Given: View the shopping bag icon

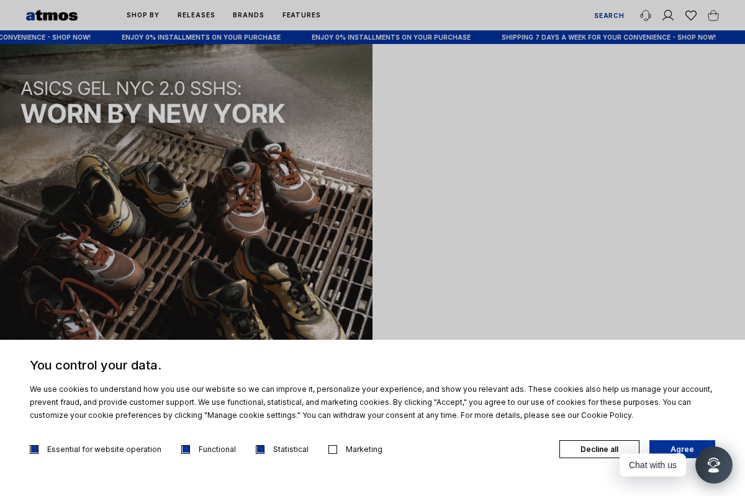Looking at the screenshot, I should pos(713,15).
